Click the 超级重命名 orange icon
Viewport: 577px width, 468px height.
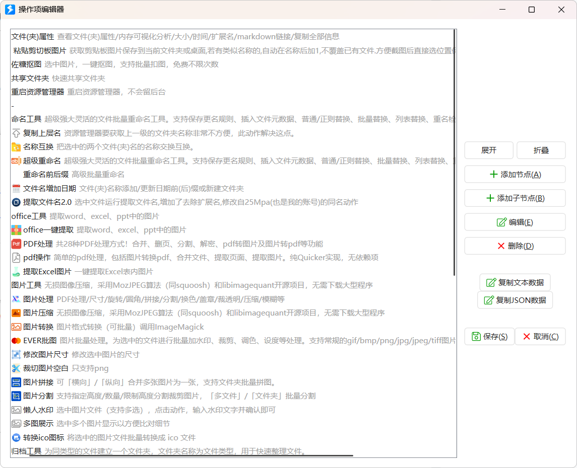[x=16, y=161]
